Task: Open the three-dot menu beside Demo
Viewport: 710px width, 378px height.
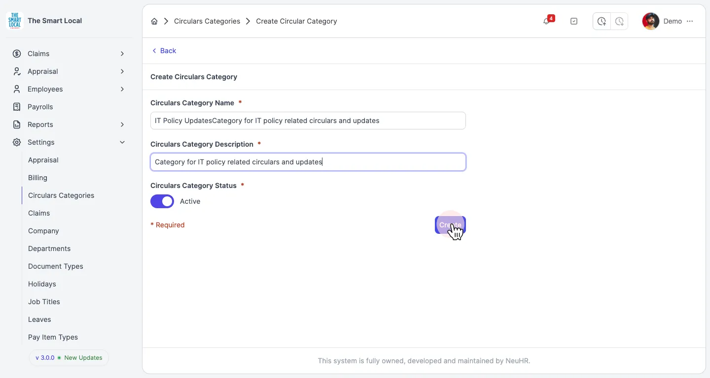Action: coord(690,21)
